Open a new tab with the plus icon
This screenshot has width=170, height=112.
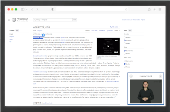click(x=155, y=9)
